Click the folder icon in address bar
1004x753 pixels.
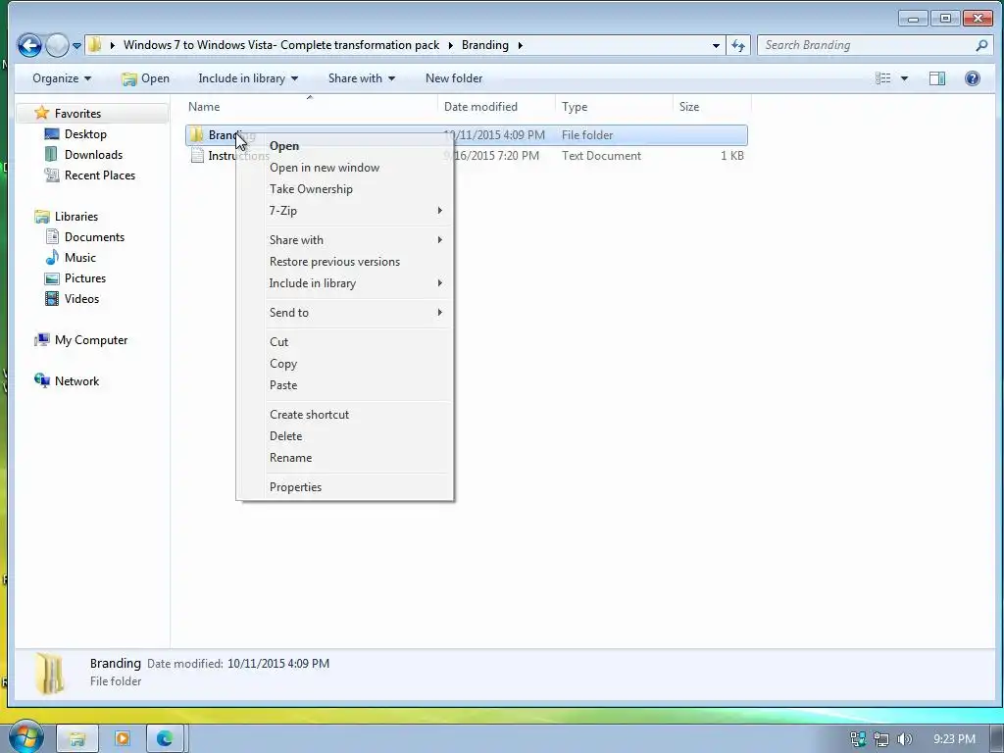pyautogui.click(x=95, y=45)
